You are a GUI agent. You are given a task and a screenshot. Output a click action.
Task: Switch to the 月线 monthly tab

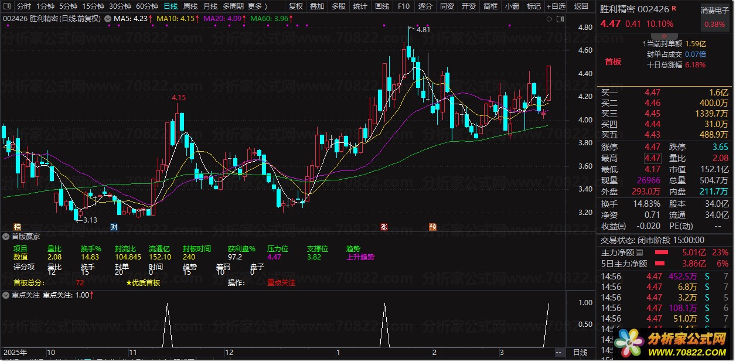pos(210,6)
